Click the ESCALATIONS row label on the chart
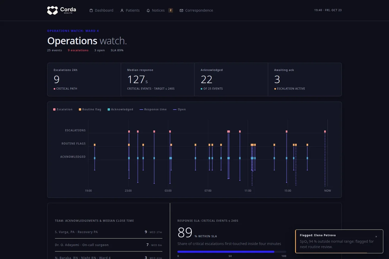This screenshot has height=259, width=389. tap(75, 130)
